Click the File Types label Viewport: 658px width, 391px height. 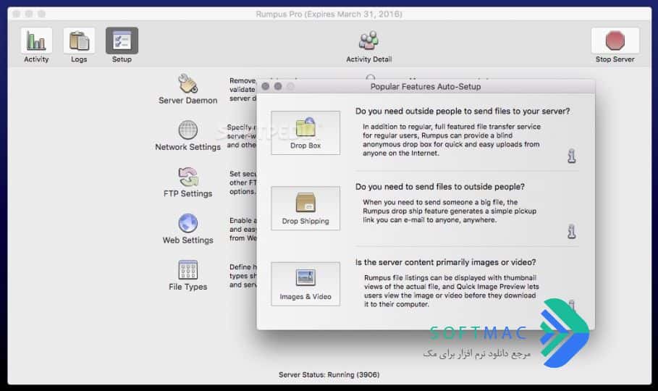click(x=188, y=287)
